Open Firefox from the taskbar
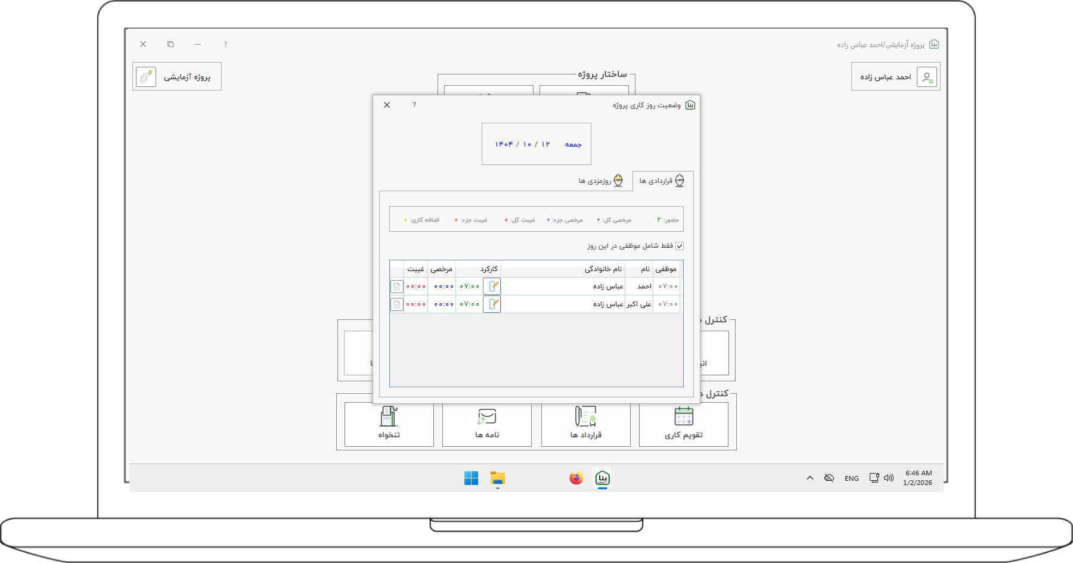 (576, 478)
